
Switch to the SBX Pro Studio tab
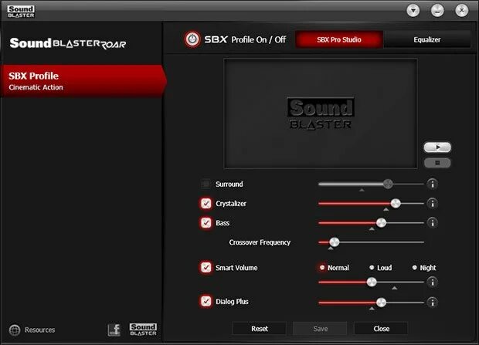point(339,39)
